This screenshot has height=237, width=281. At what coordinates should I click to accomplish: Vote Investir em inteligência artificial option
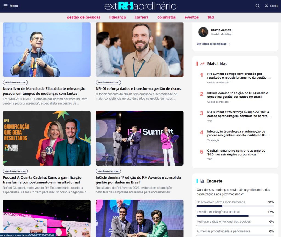[218, 212]
